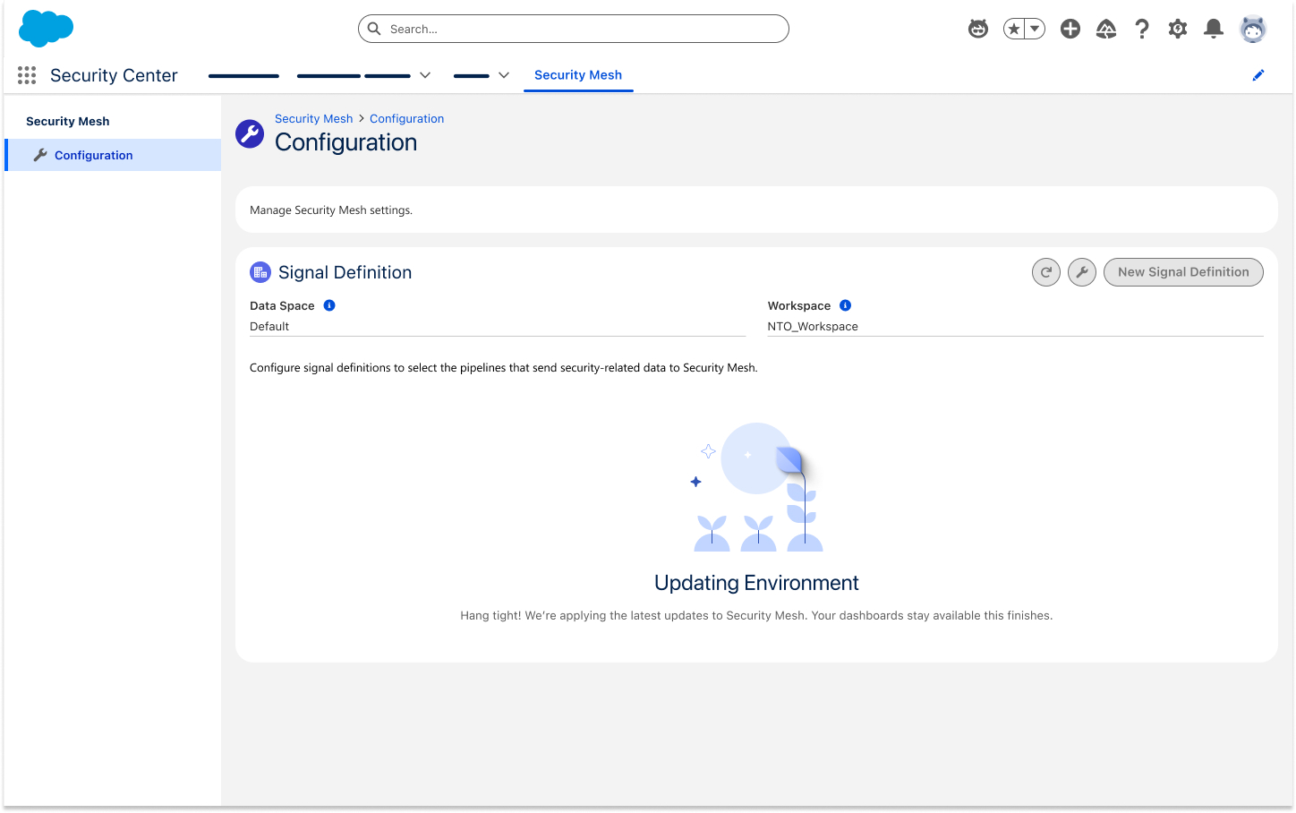Switch to the Security Mesh tab
The height and width of the screenshot is (813, 1296).
tap(578, 75)
